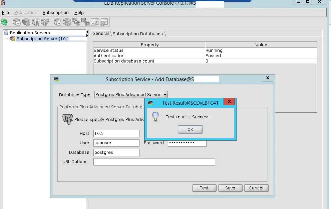Click the Host input field
This screenshot has width=331, height=209.
pos(116,134)
